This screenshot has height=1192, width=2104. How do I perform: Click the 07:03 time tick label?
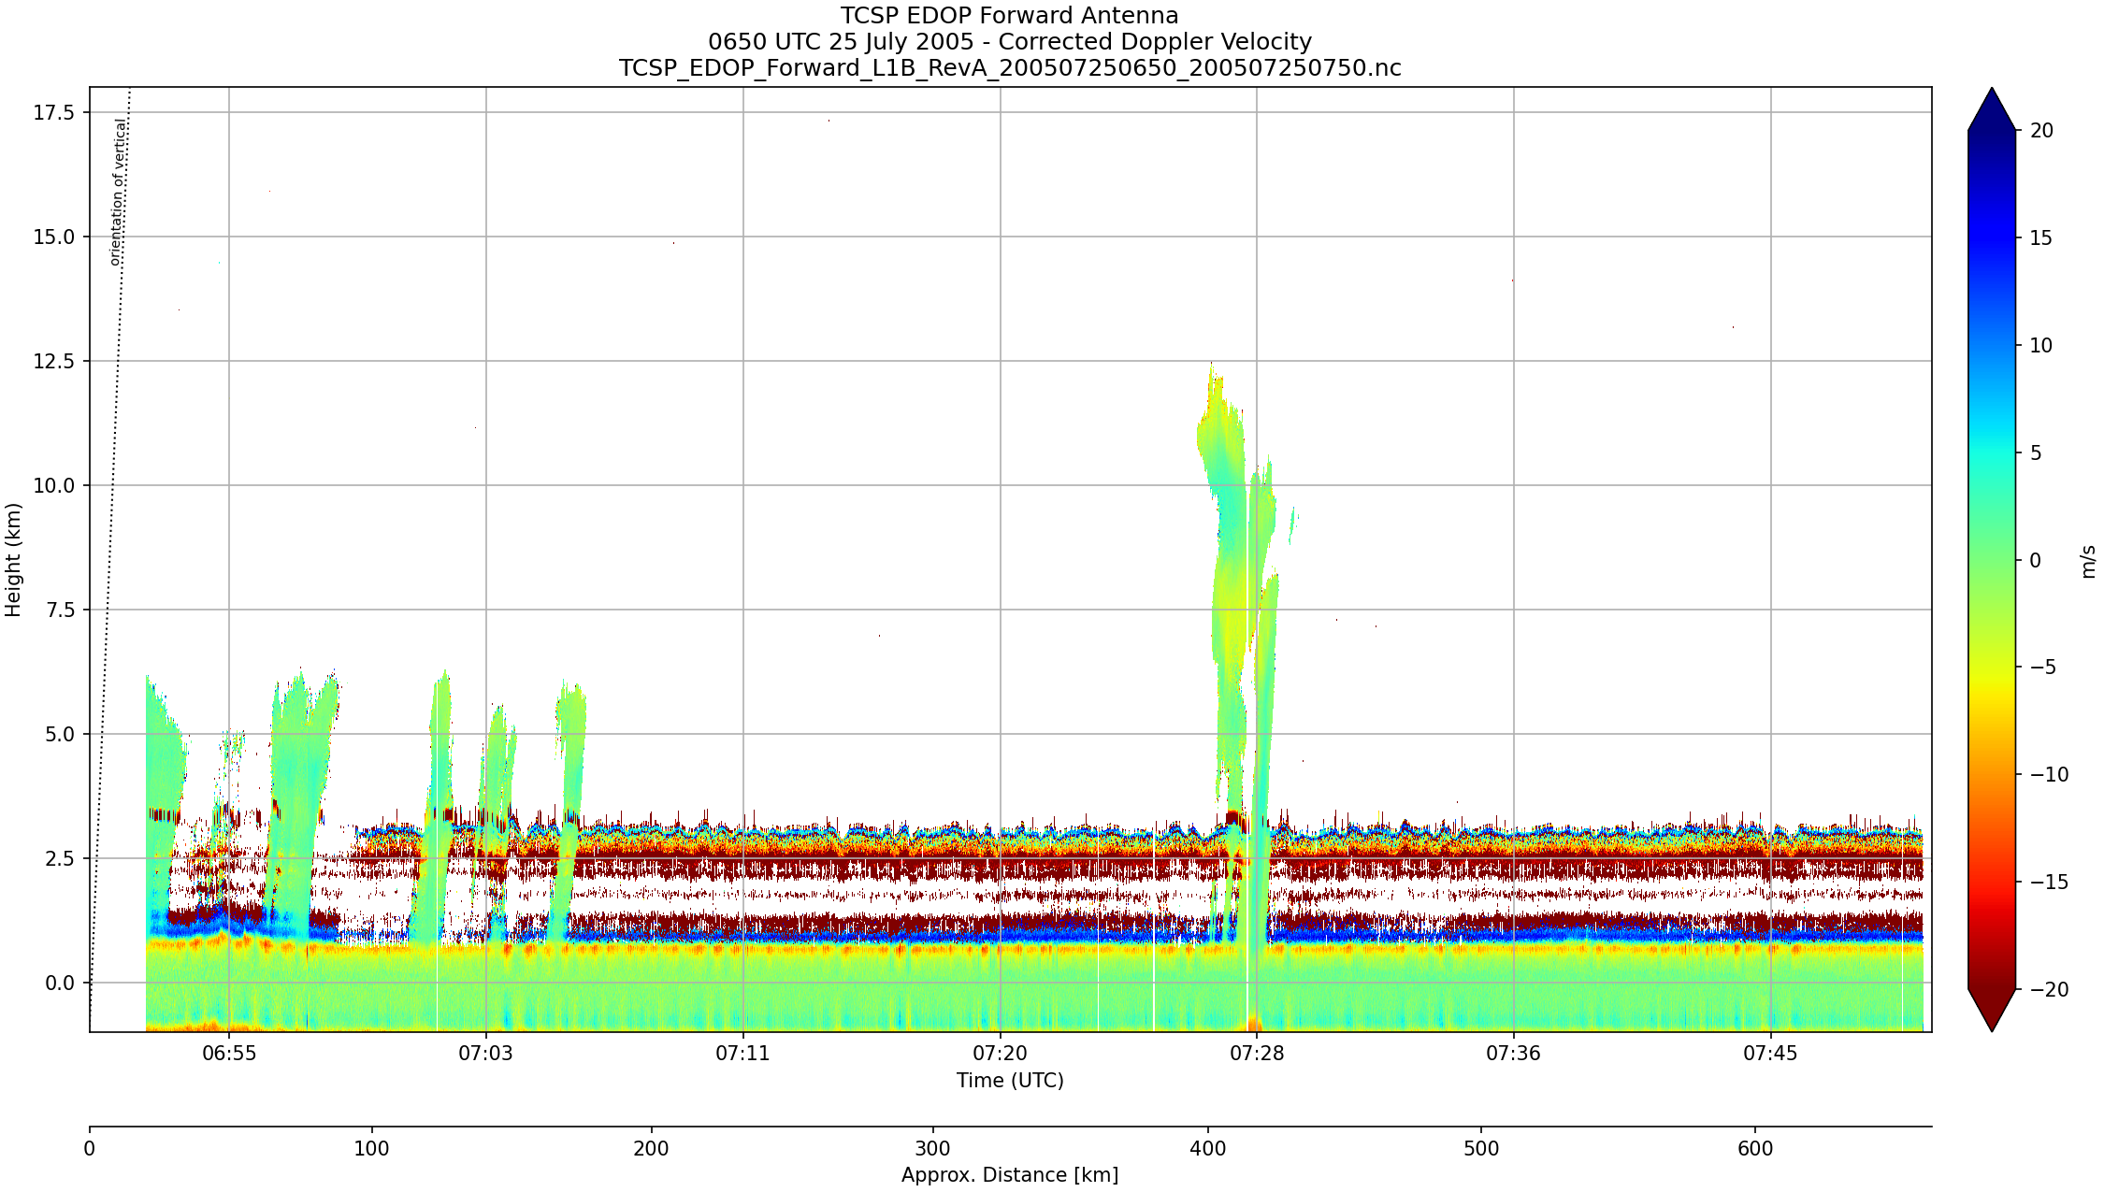coord(485,1054)
